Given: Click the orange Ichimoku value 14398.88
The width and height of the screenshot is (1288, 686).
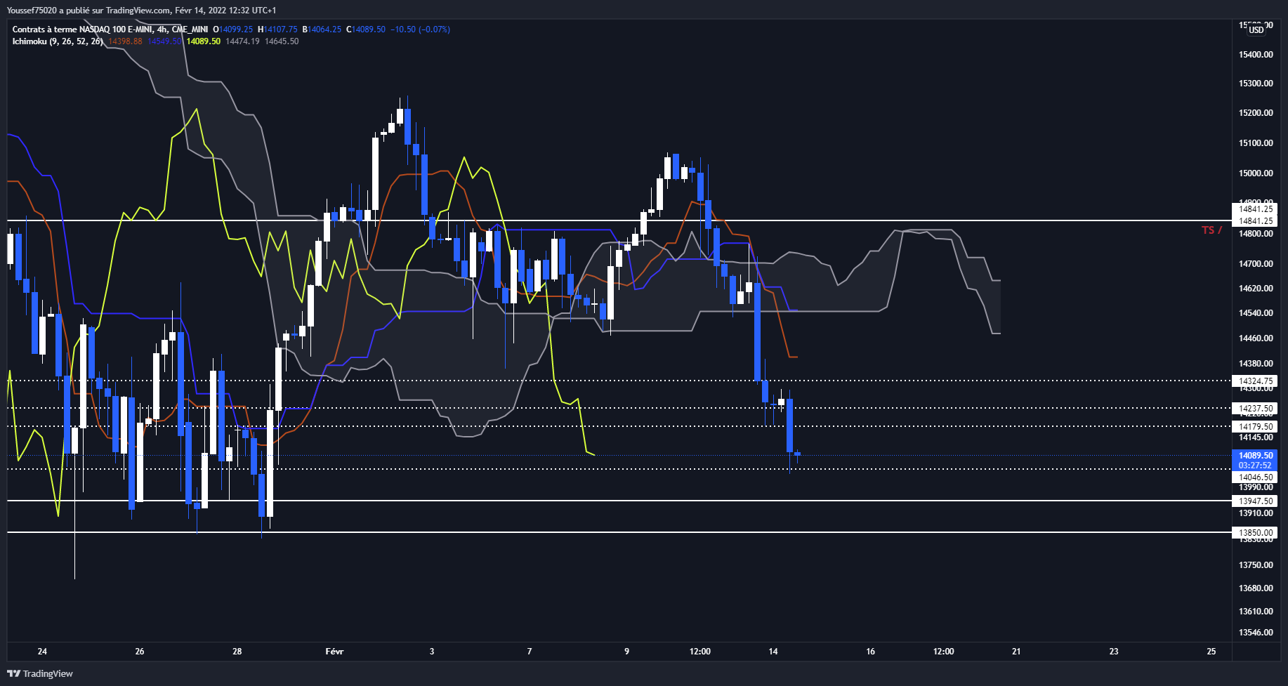Looking at the screenshot, I should (125, 41).
